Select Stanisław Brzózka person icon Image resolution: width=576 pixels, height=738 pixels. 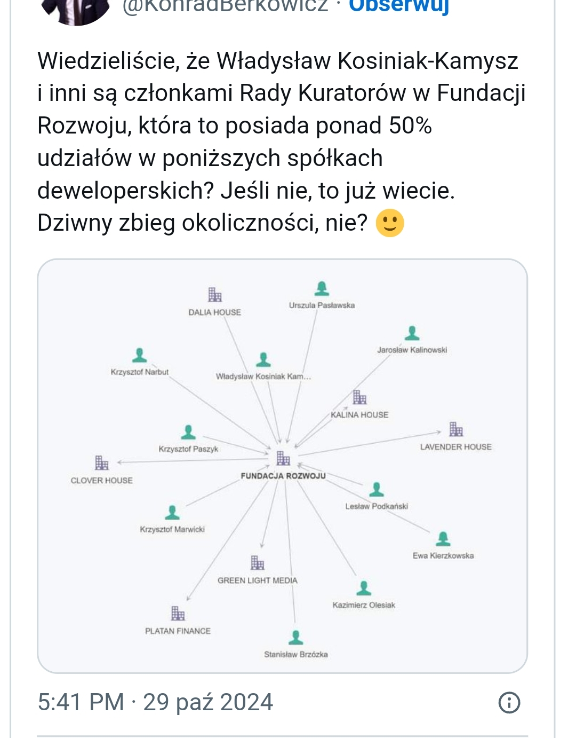click(295, 637)
